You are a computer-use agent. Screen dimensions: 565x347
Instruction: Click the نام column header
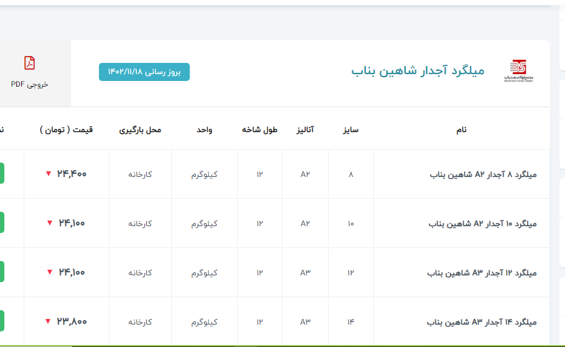tap(461, 130)
